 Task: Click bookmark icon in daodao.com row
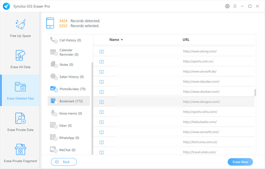coord(101,82)
